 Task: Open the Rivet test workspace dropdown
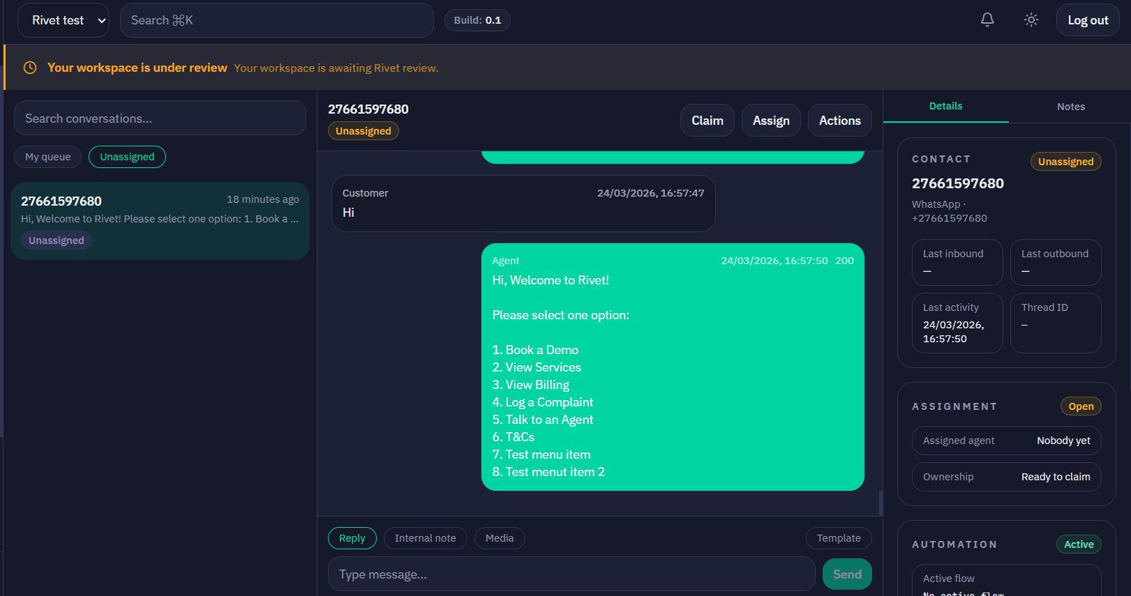(63, 20)
